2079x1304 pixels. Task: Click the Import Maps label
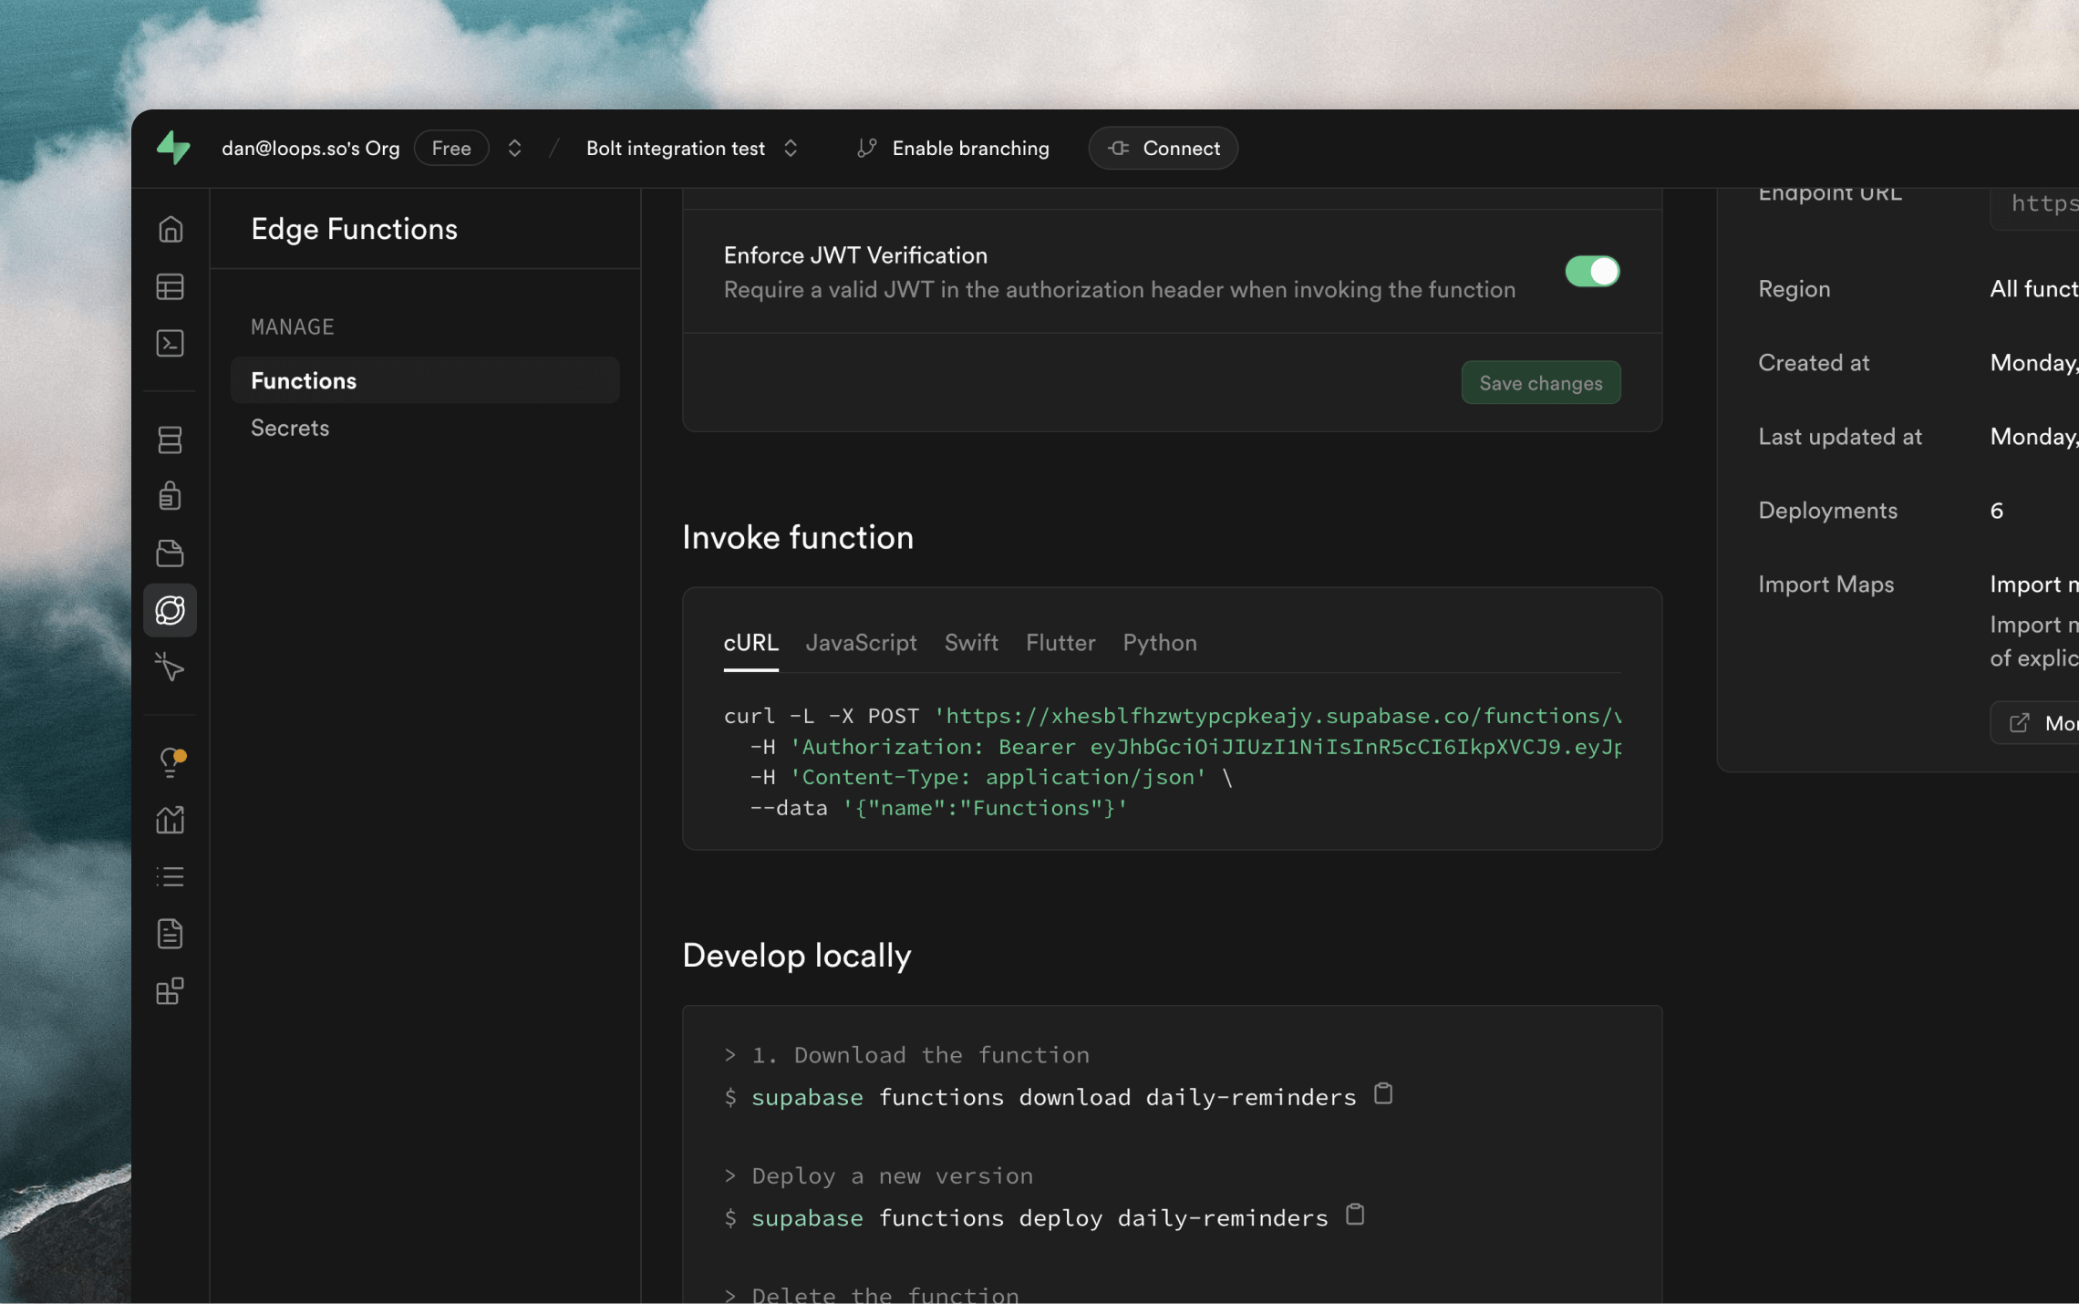tap(1826, 585)
